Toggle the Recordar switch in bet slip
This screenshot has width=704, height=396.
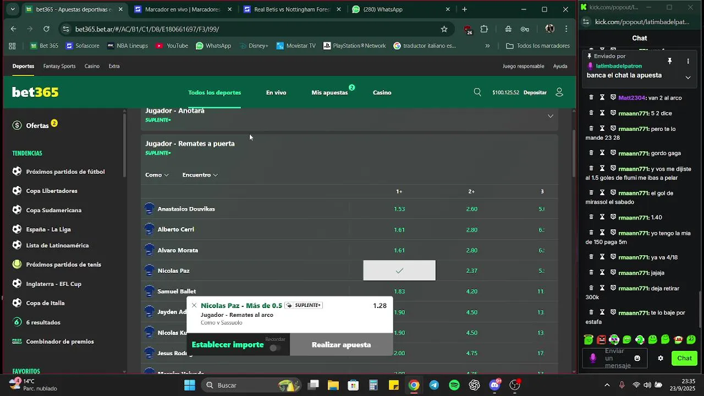[x=275, y=348]
